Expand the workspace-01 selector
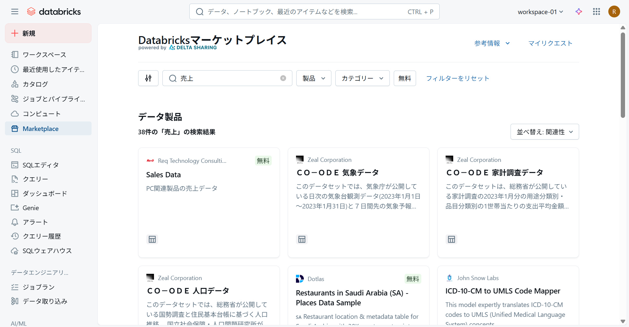 tap(540, 12)
